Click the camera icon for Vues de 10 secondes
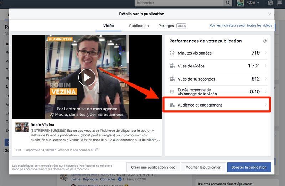This screenshot has height=186, width=285. (x=172, y=79)
